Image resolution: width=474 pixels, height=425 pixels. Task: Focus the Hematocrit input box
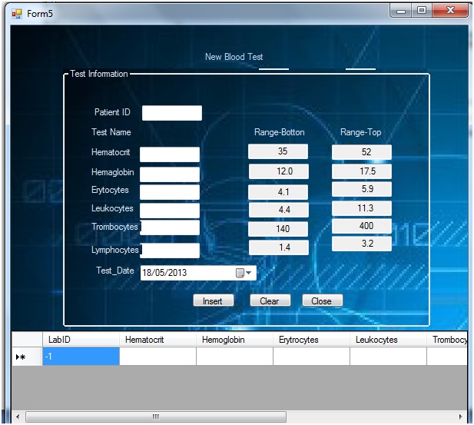click(169, 154)
